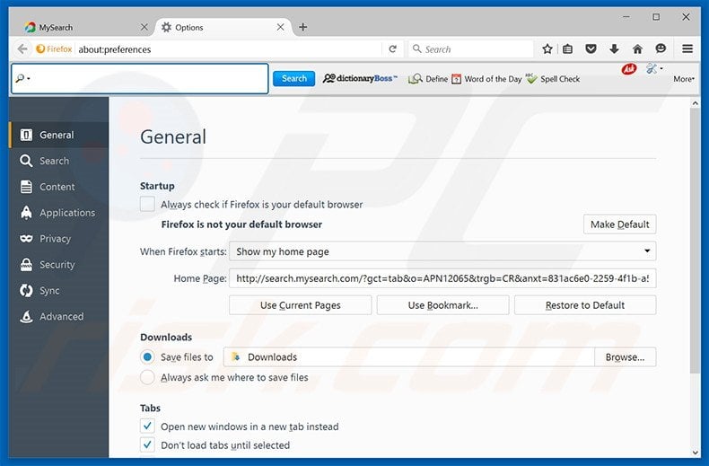This screenshot has height=466, width=709.
Task: Reload the current page
Action: (392, 48)
